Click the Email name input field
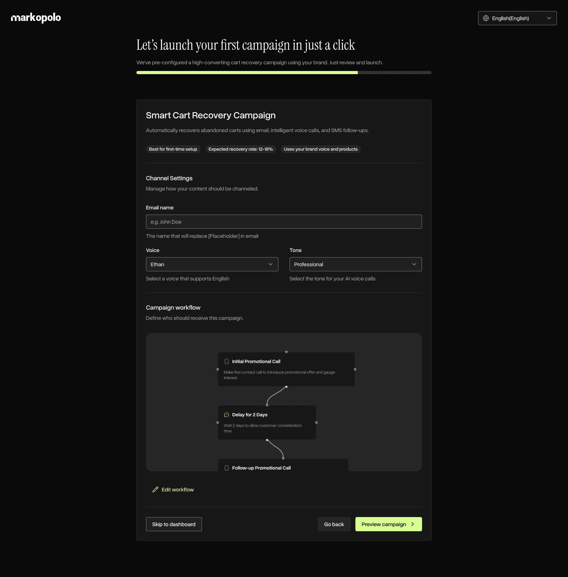This screenshot has height=577, width=568. tap(284, 222)
